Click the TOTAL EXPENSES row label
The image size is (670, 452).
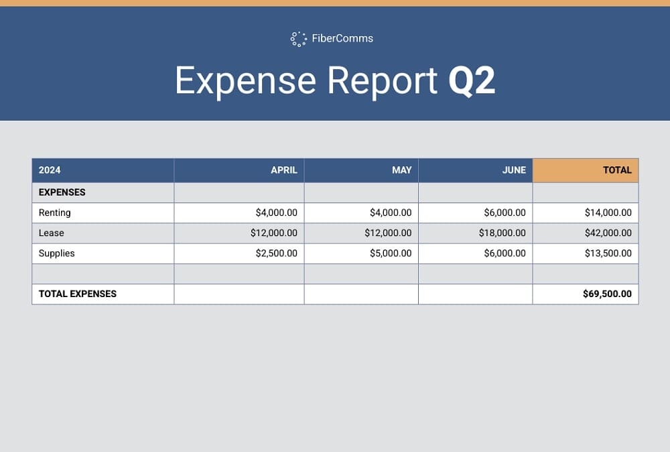[78, 294]
